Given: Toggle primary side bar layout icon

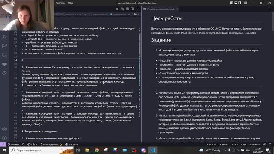Looking at the screenshot, I should [232, 3].
